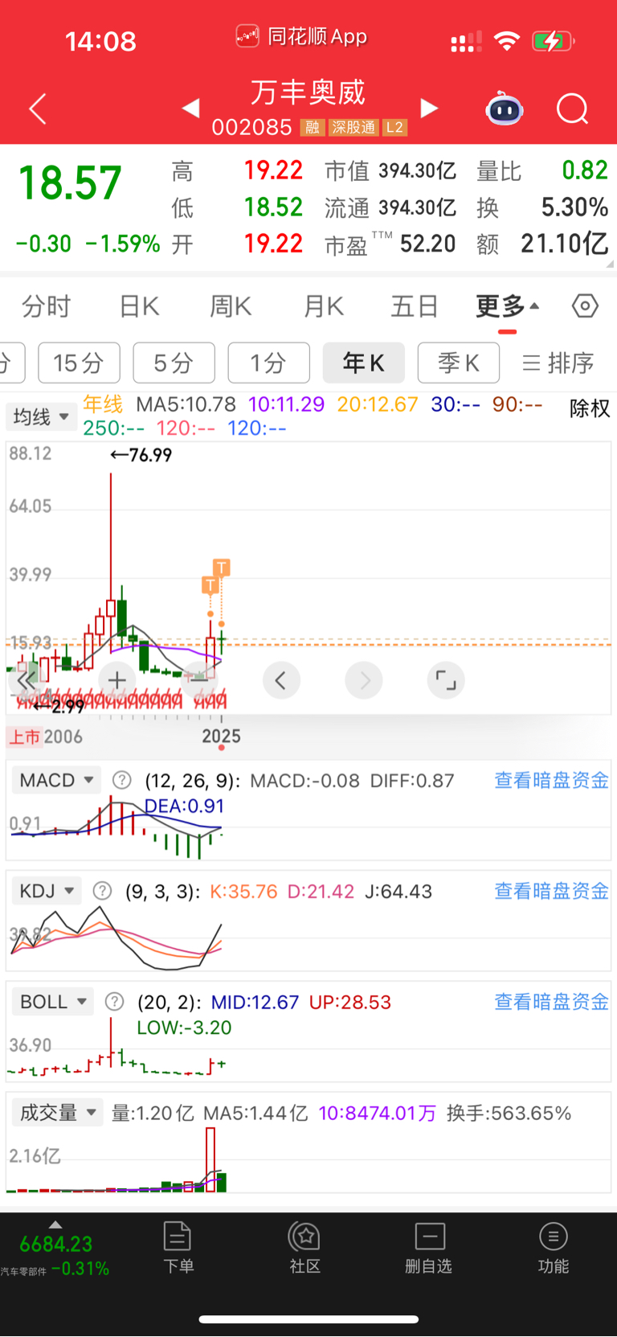Click the 上市 listing marker label
Viewport: 617px width, 1337px height.
click(x=24, y=736)
